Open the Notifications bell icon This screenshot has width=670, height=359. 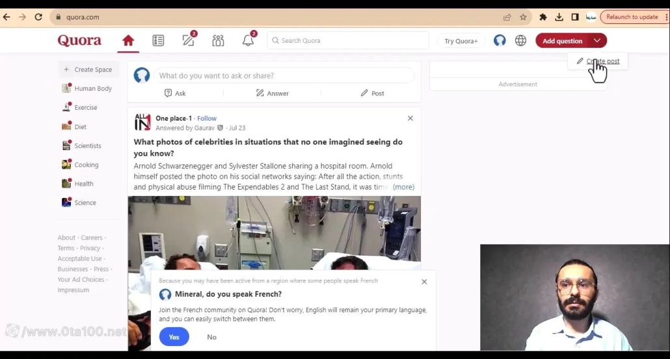(248, 41)
